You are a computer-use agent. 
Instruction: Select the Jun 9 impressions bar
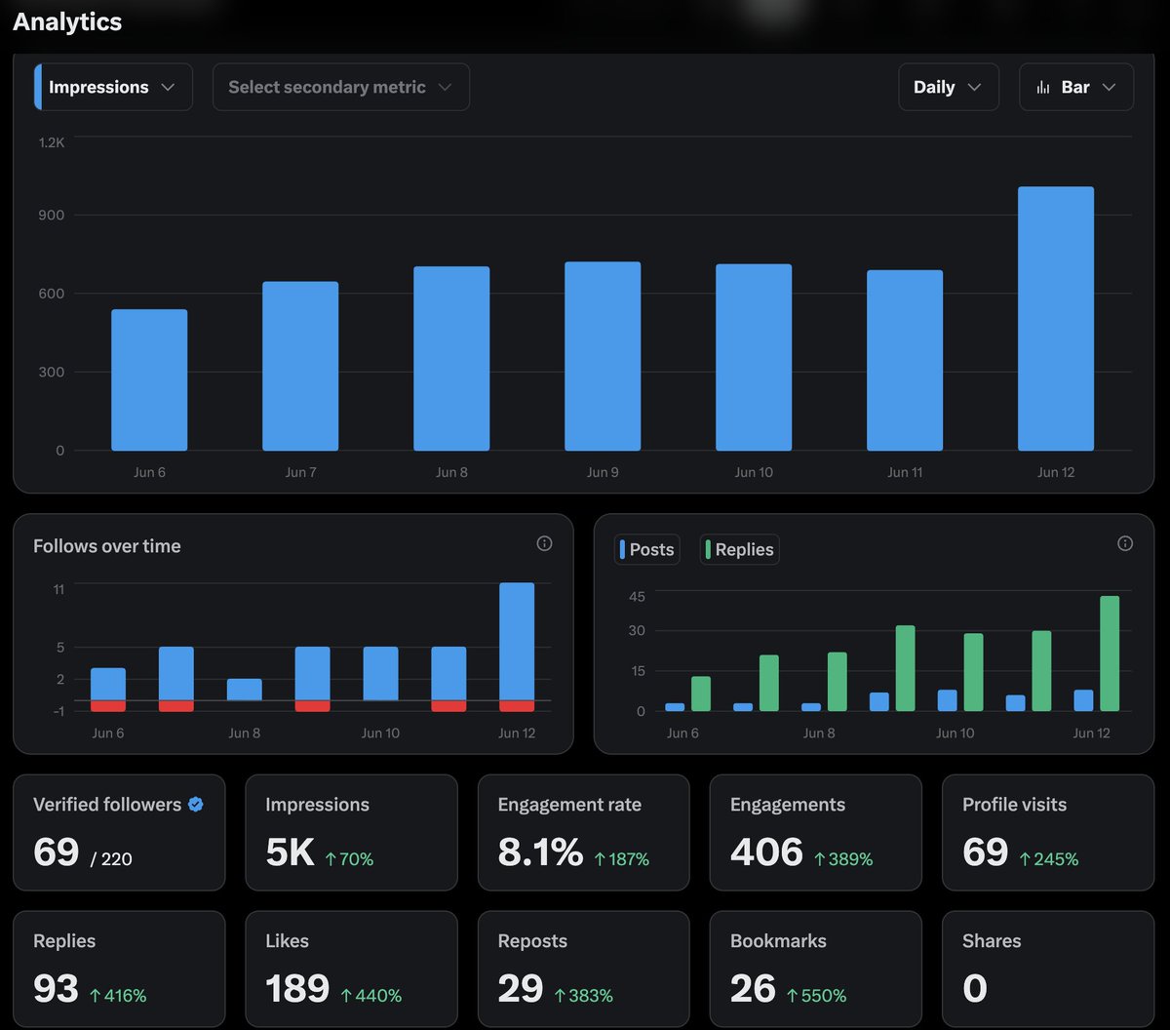603,356
